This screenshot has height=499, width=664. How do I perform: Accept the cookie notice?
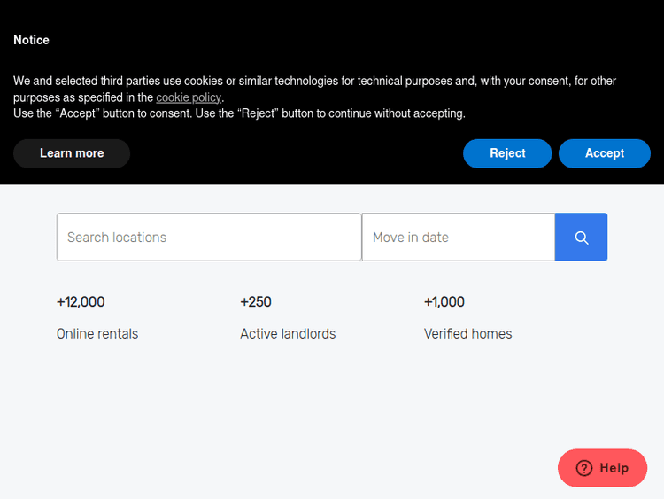[605, 153]
